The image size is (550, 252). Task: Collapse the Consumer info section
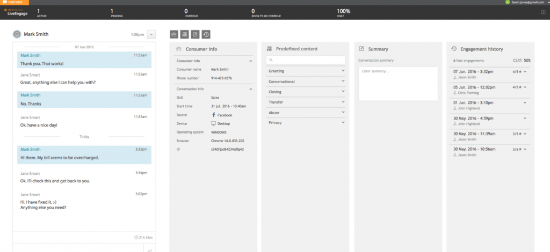251,61
